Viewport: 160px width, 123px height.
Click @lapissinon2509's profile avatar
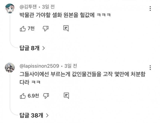[x=10, y=67]
